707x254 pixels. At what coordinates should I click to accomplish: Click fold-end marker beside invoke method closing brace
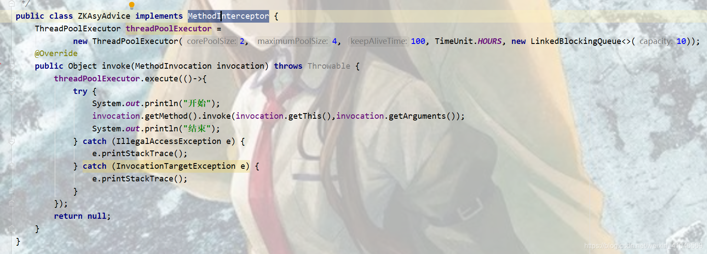(12, 229)
